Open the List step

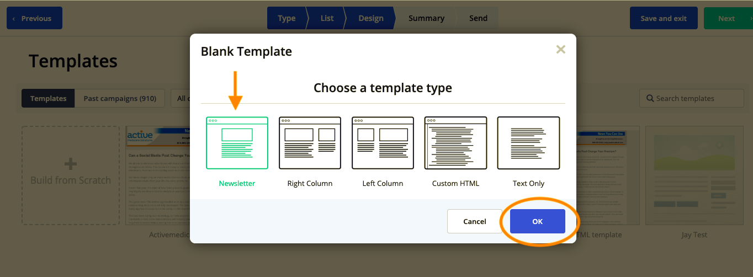327,18
